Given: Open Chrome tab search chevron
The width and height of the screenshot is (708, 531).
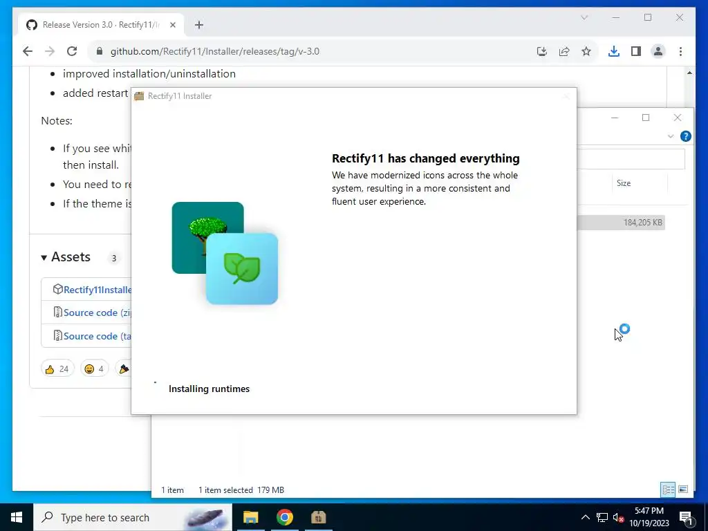Looking at the screenshot, I should [x=584, y=17].
